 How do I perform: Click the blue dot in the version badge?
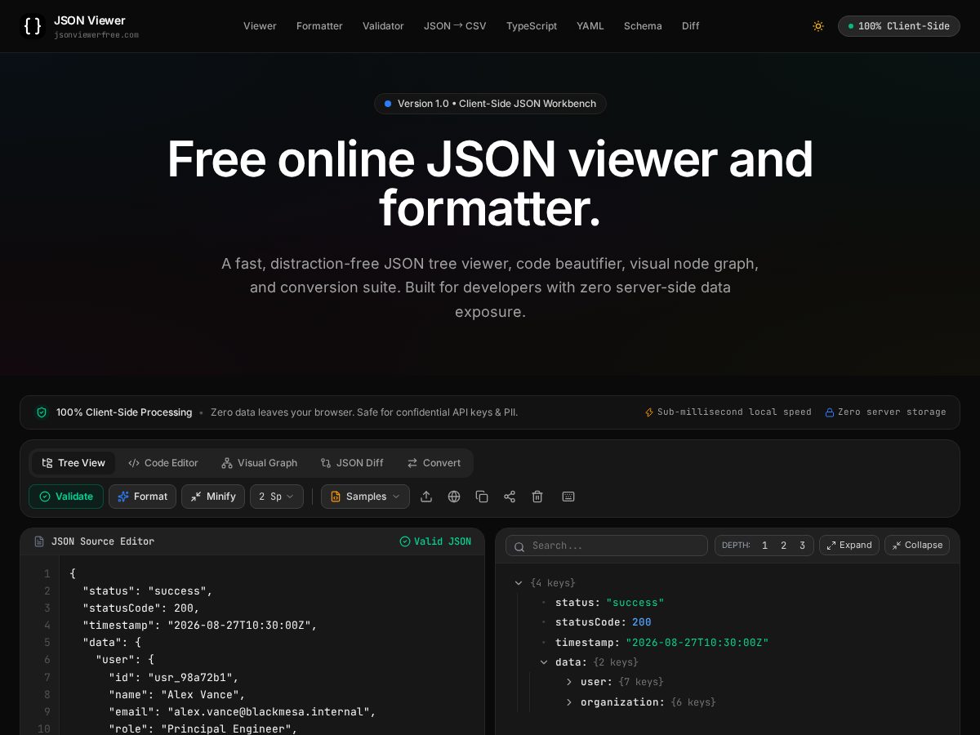click(x=388, y=104)
